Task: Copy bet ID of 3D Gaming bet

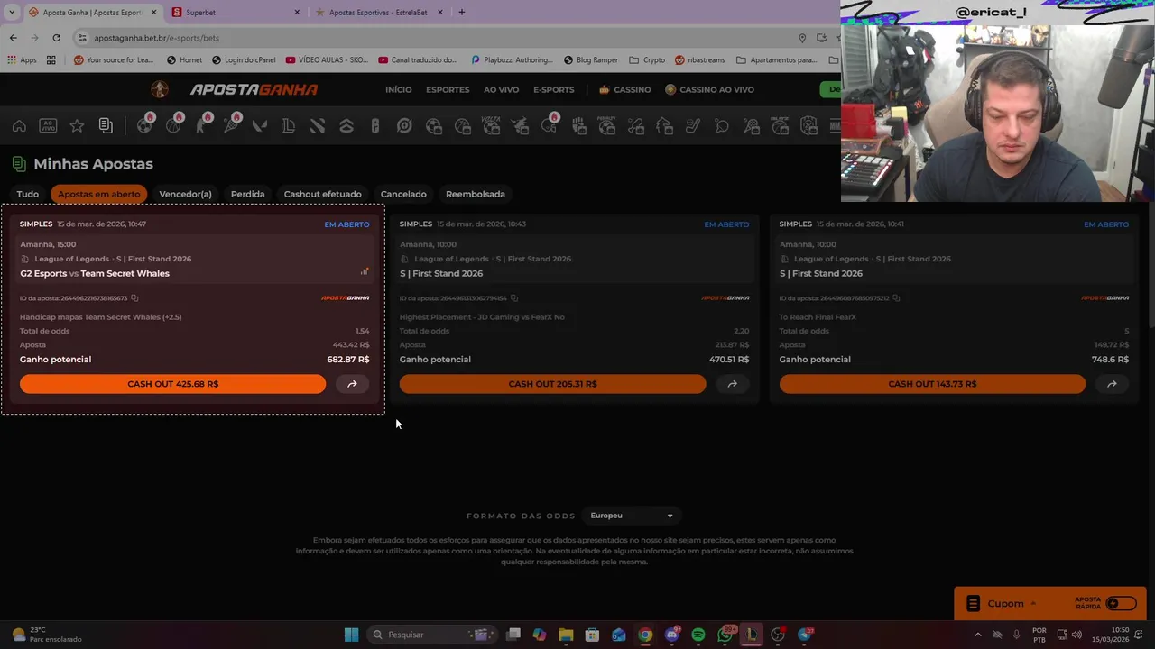Action: (x=514, y=298)
